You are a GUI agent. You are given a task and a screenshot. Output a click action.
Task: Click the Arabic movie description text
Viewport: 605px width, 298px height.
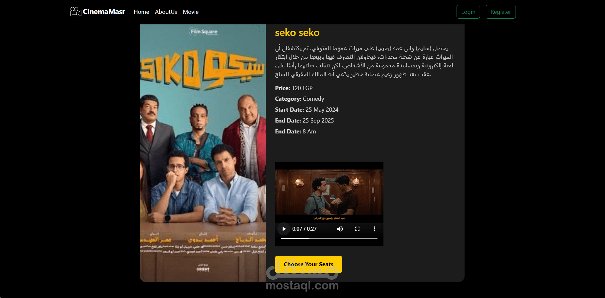[x=364, y=61]
